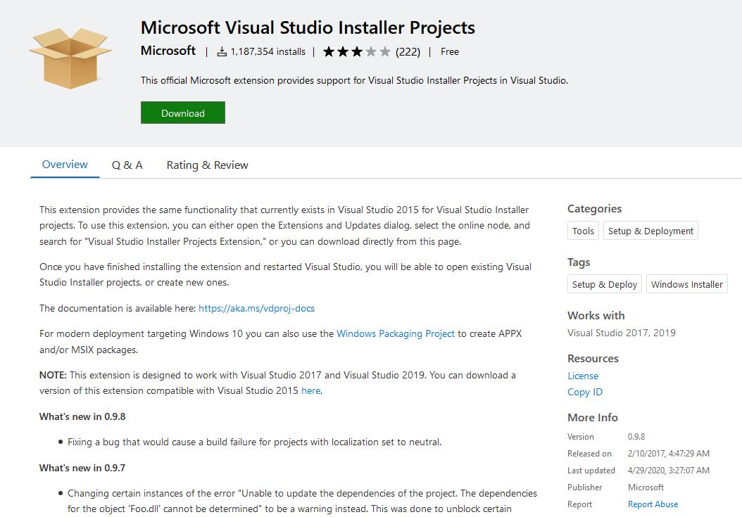Image resolution: width=742 pixels, height=517 pixels.
Task: Click the Report Abuse link
Action: click(x=653, y=504)
